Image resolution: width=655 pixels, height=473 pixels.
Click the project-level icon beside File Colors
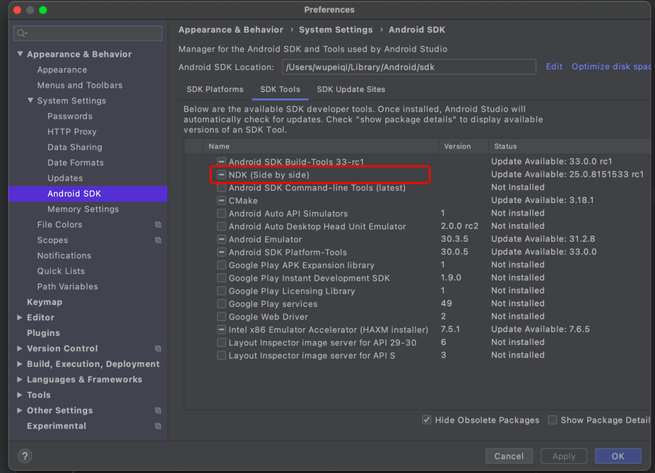click(x=158, y=225)
